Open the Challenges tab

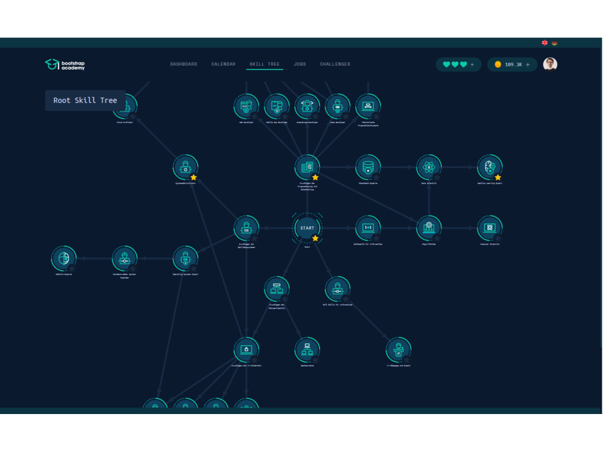click(x=335, y=64)
